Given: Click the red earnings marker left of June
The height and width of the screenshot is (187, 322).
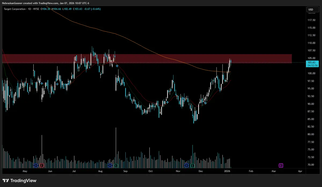Looking at the screenshot, I should (42, 166).
